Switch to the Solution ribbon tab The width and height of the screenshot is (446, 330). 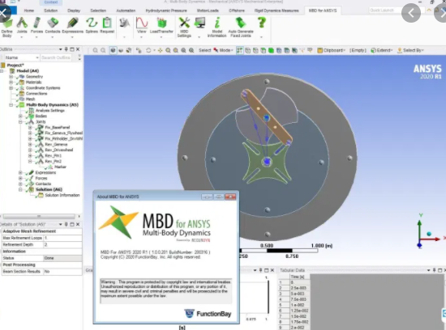click(50, 11)
